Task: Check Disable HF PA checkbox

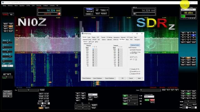Action: click(x=130, y=69)
